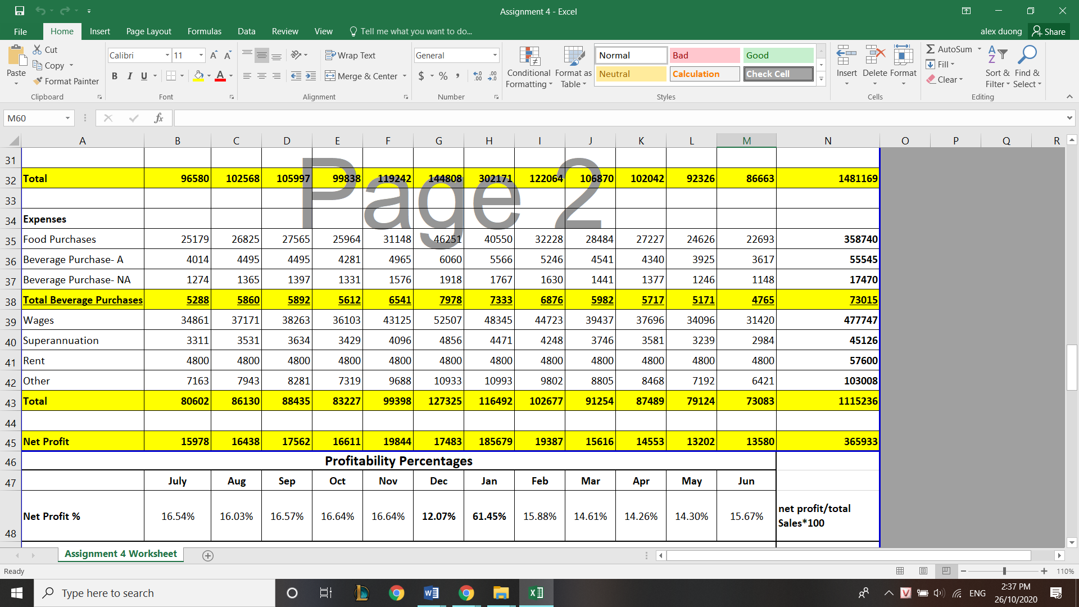Add a new sheet with plus icon

coord(207,555)
